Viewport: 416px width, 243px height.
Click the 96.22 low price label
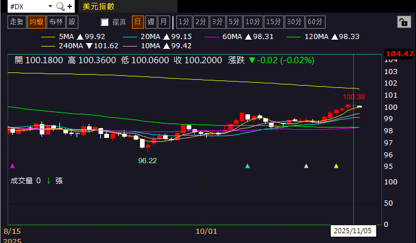coord(148,161)
